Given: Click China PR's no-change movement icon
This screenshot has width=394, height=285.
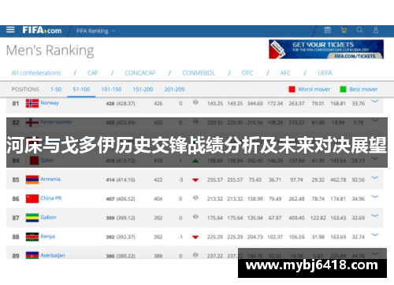Looking at the screenshot, I should 195,198.
